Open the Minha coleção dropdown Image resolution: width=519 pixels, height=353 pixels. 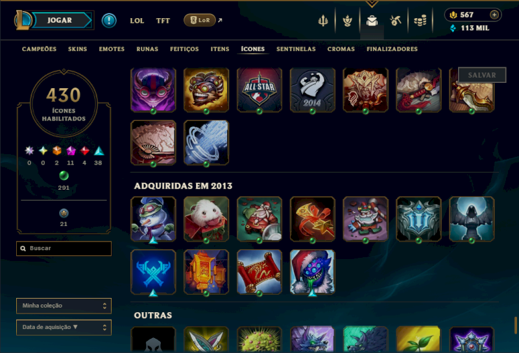pyautogui.click(x=64, y=306)
